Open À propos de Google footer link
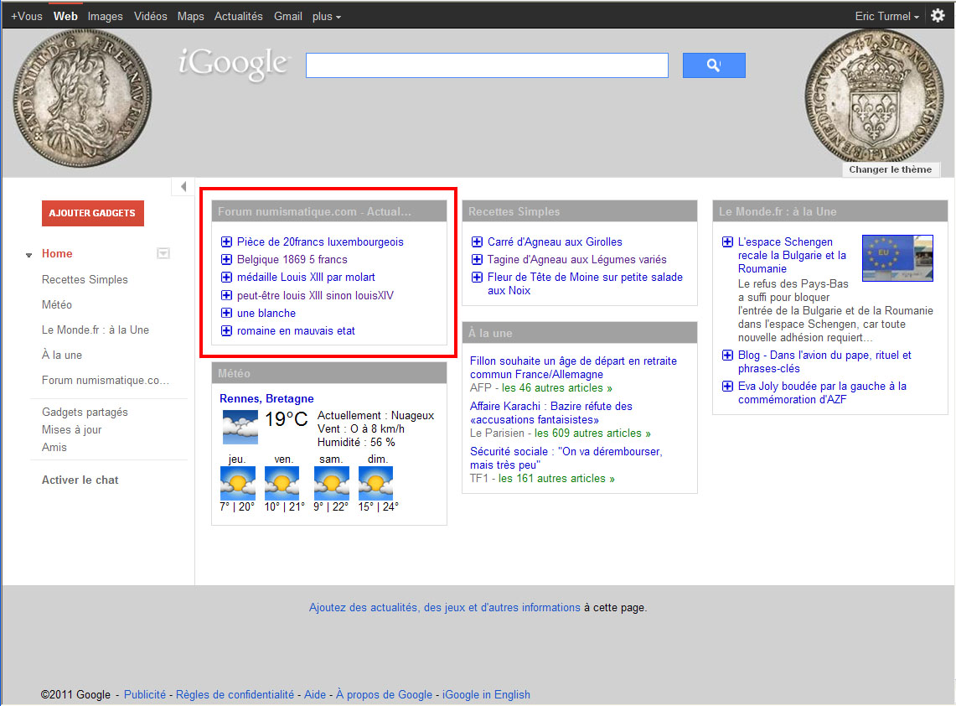The height and width of the screenshot is (706, 956). [384, 694]
